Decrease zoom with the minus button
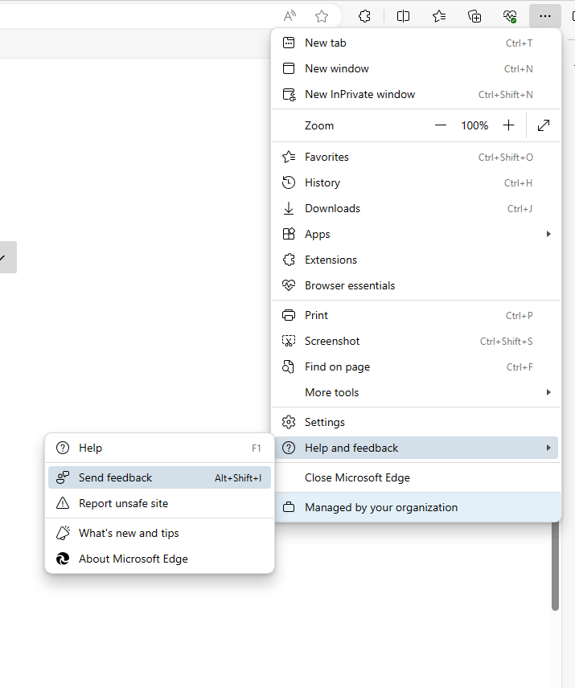575x688 pixels. (441, 125)
